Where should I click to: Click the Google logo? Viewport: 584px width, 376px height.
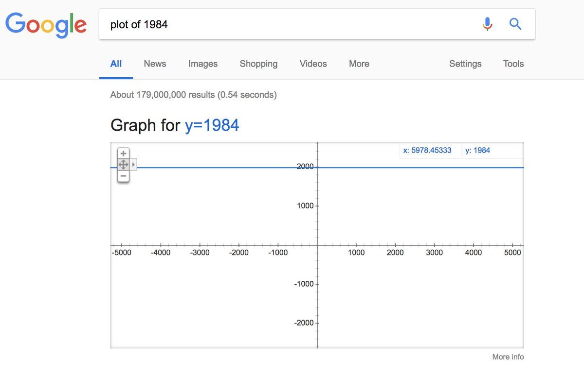(x=46, y=25)
